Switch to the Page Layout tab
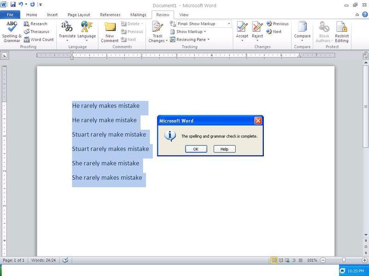This screenshot has width=369, height=276. click(x=78, y=15)
